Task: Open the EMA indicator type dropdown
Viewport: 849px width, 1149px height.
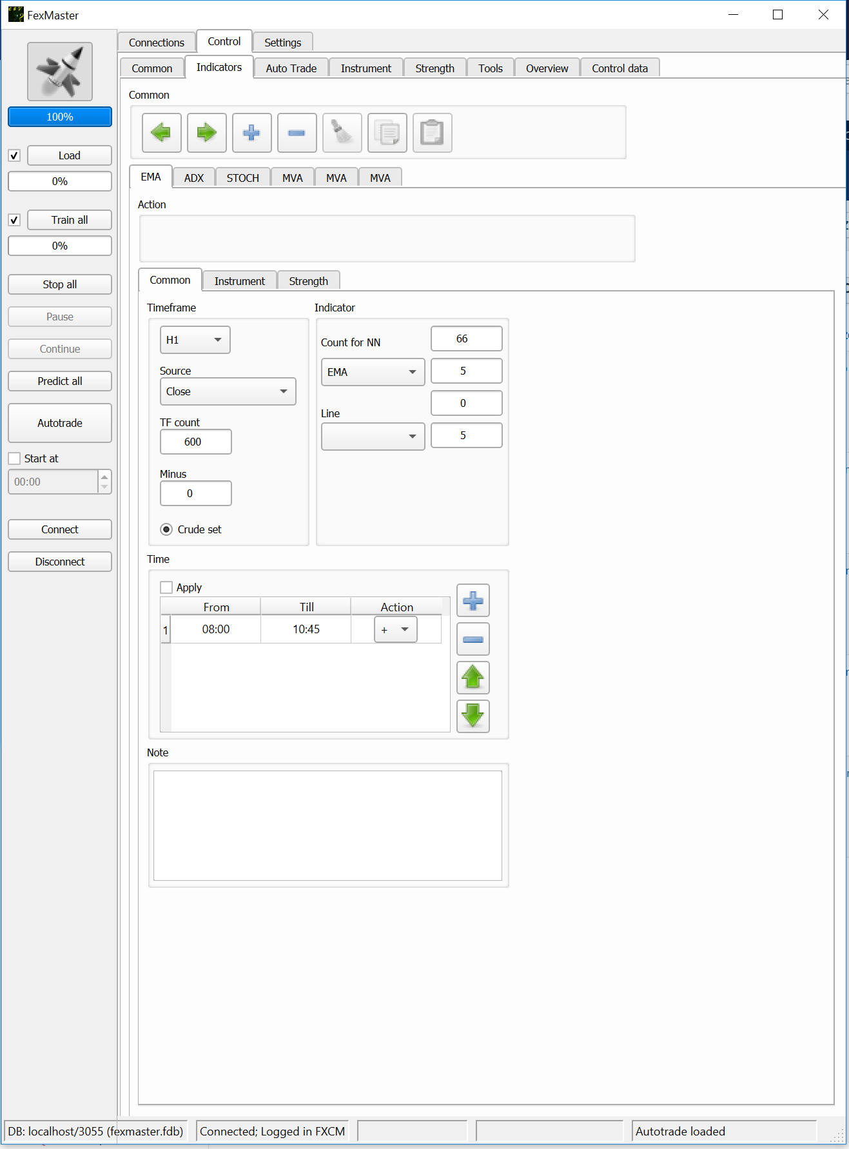Action: coord(373,372)
